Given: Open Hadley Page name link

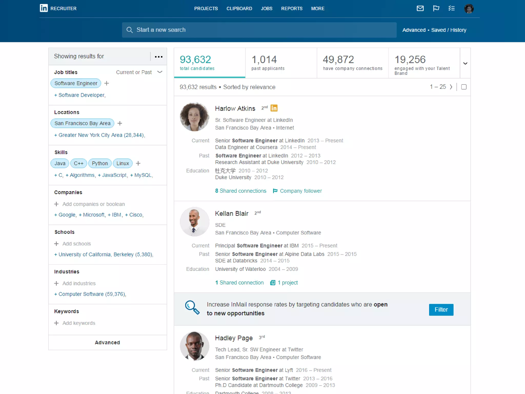Looking at the screenshot, I should pos(234,338).
